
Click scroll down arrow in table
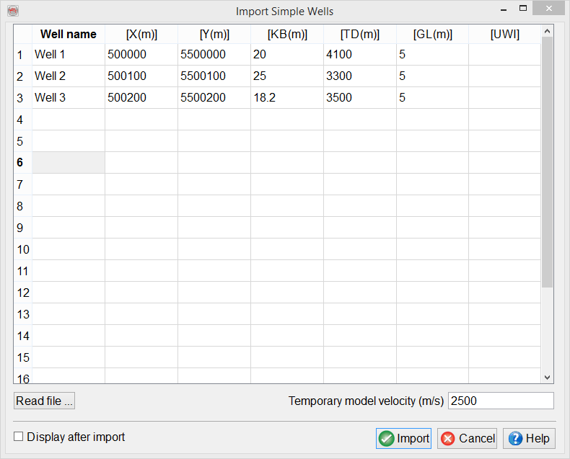(547, 377)
